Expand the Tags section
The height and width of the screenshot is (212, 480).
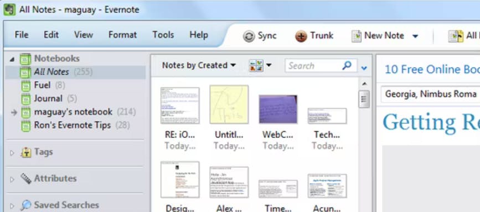click(x=12, y=153)
